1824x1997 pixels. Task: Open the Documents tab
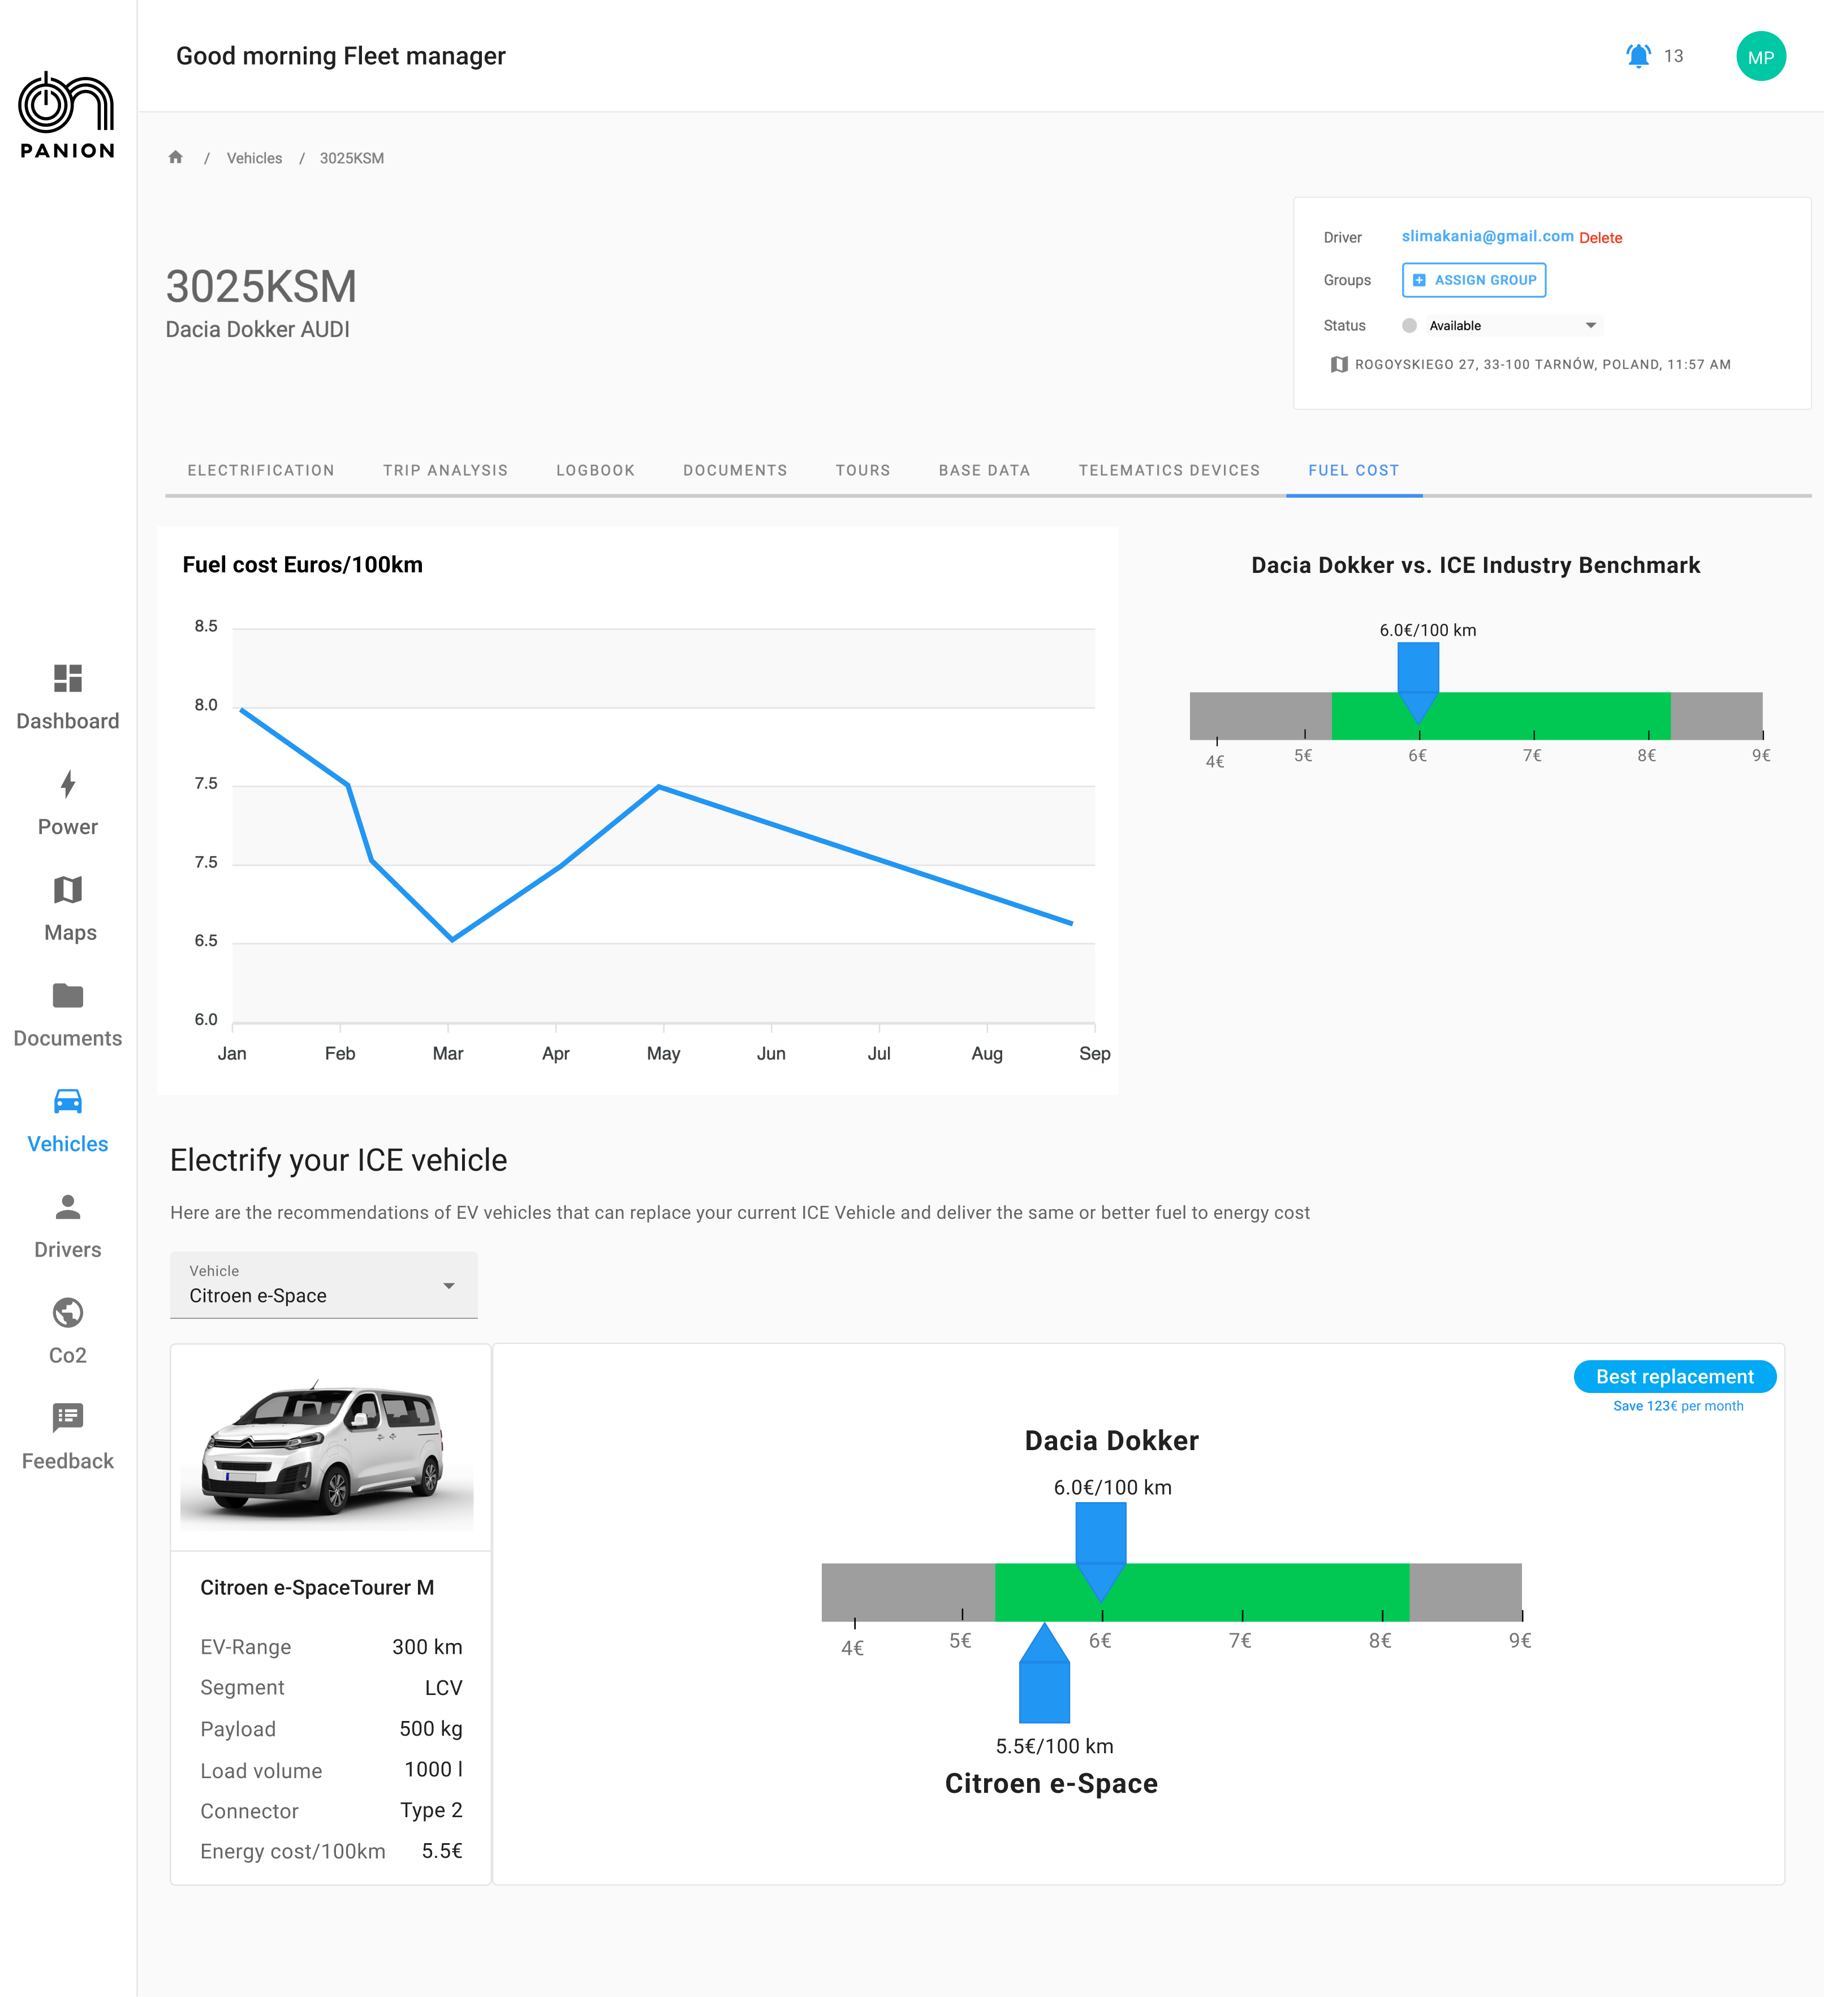click(x=735, y=471)
